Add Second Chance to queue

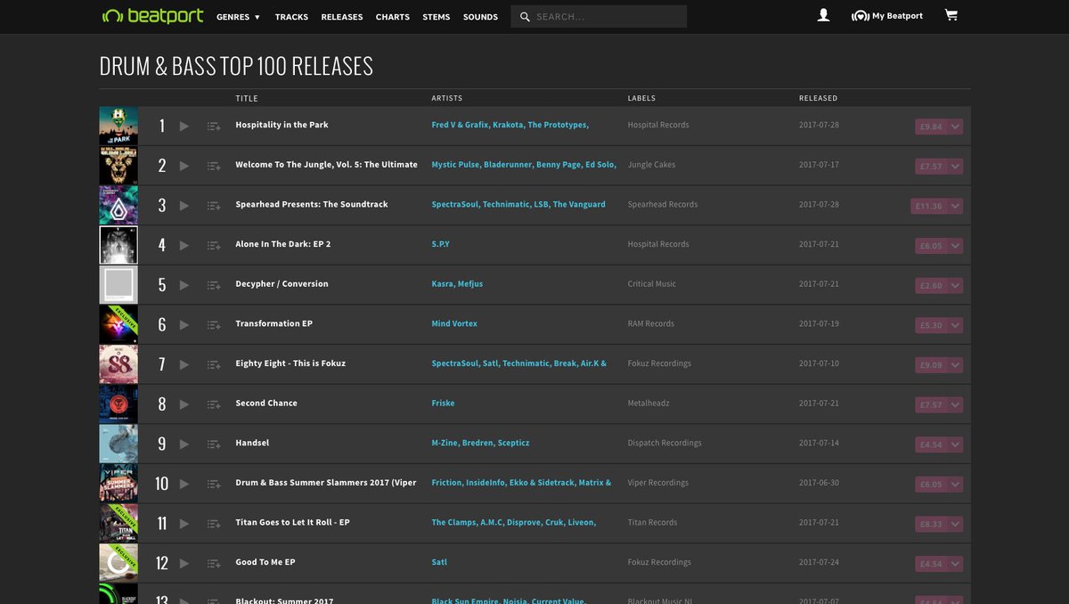tap(214, 404)
